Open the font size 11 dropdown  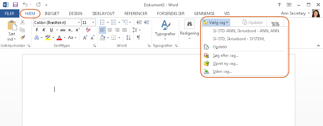[x=93, y=23]
